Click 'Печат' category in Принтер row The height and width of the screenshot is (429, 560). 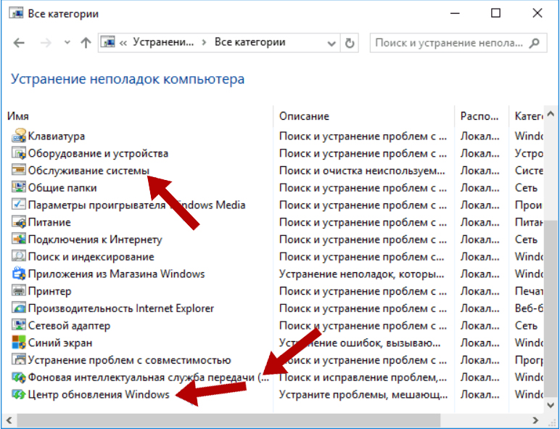529,291
